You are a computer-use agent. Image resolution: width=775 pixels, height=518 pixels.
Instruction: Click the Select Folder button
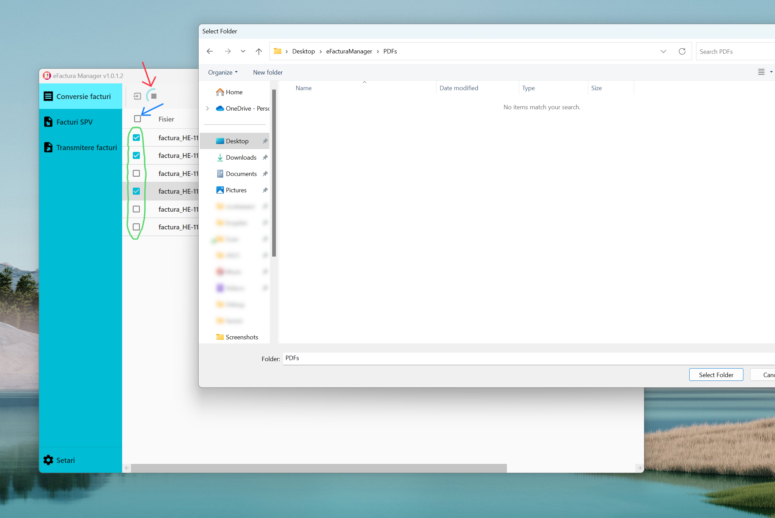pyautogui.click(x=716, y=375)
